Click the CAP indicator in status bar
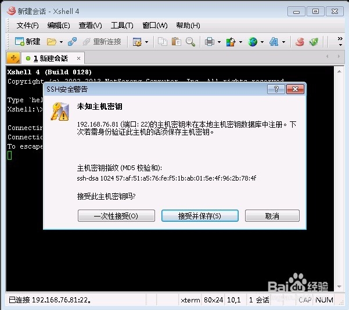Viewport: 349px width, 310px height. (305, 300)
